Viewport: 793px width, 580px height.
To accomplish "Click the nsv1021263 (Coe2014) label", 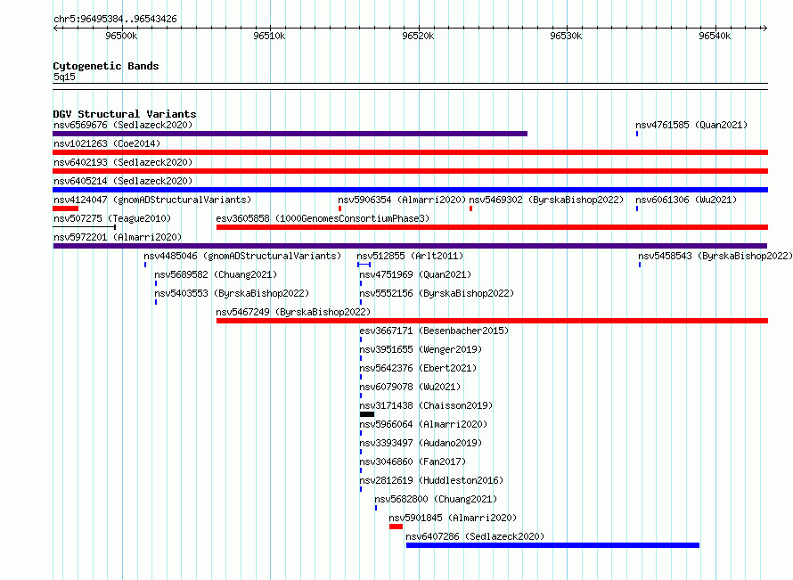I will [107, 143].
